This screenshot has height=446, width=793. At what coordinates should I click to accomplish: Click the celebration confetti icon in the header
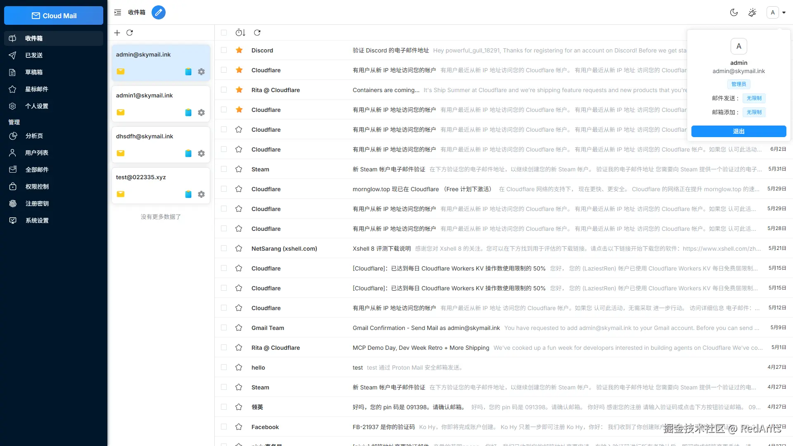(x=753, y=12)
